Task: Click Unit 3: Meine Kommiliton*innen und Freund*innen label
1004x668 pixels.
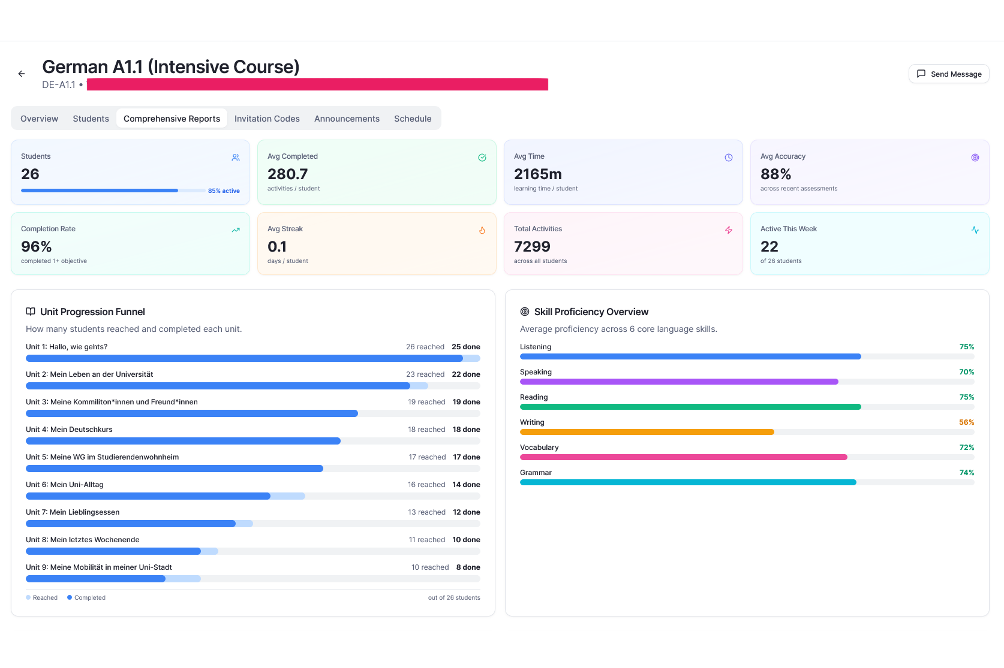Action: [112, 402]
